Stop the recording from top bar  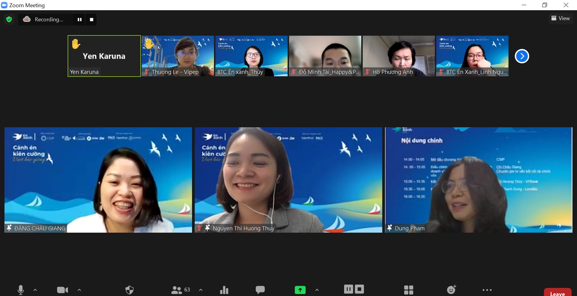point(92,20)
